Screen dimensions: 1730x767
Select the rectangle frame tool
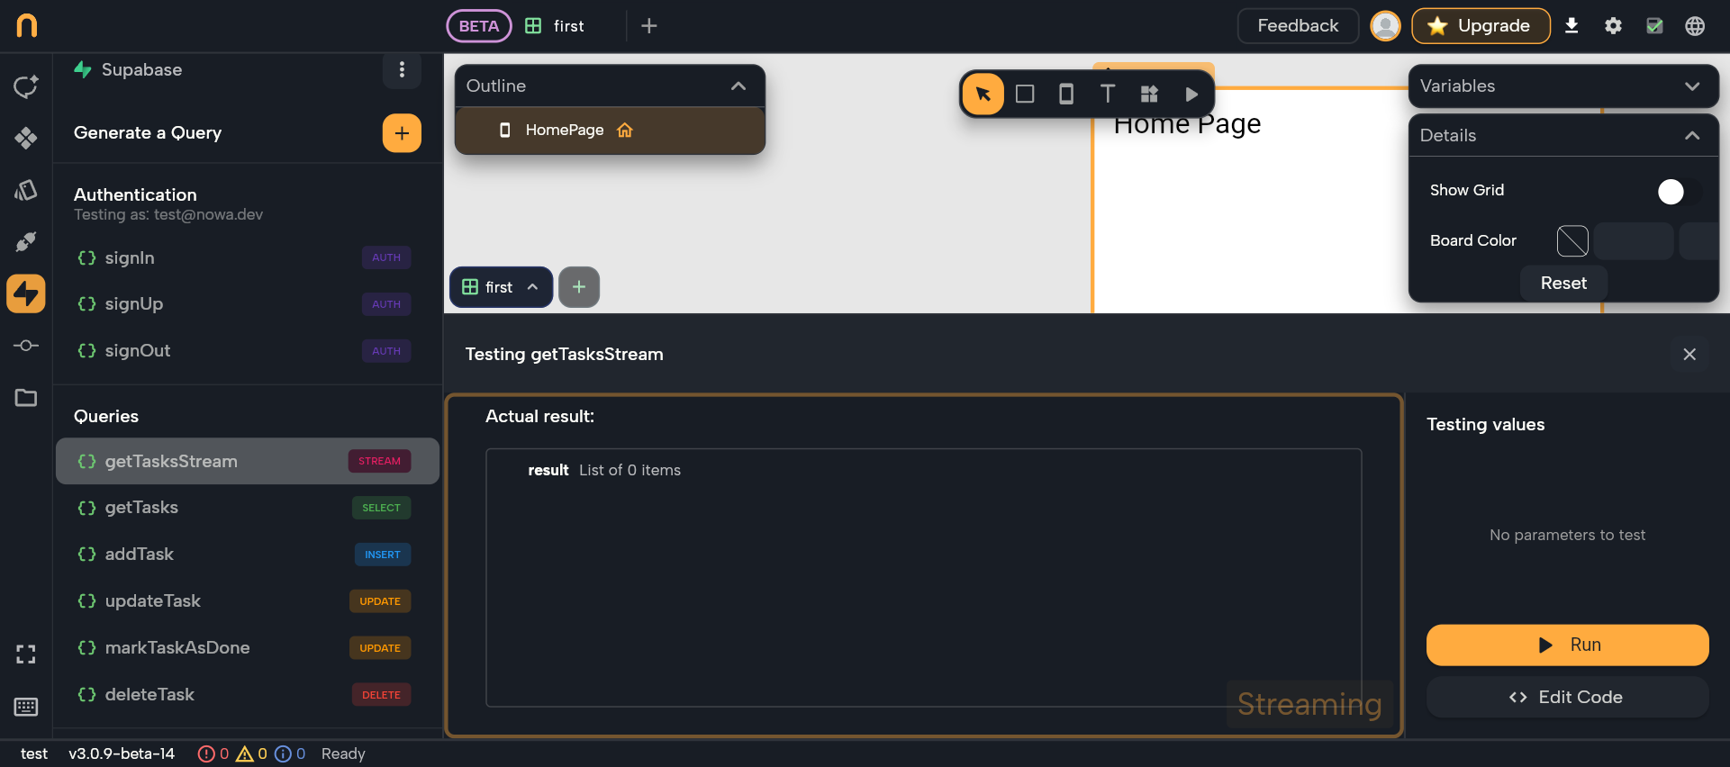(1025, 95)
